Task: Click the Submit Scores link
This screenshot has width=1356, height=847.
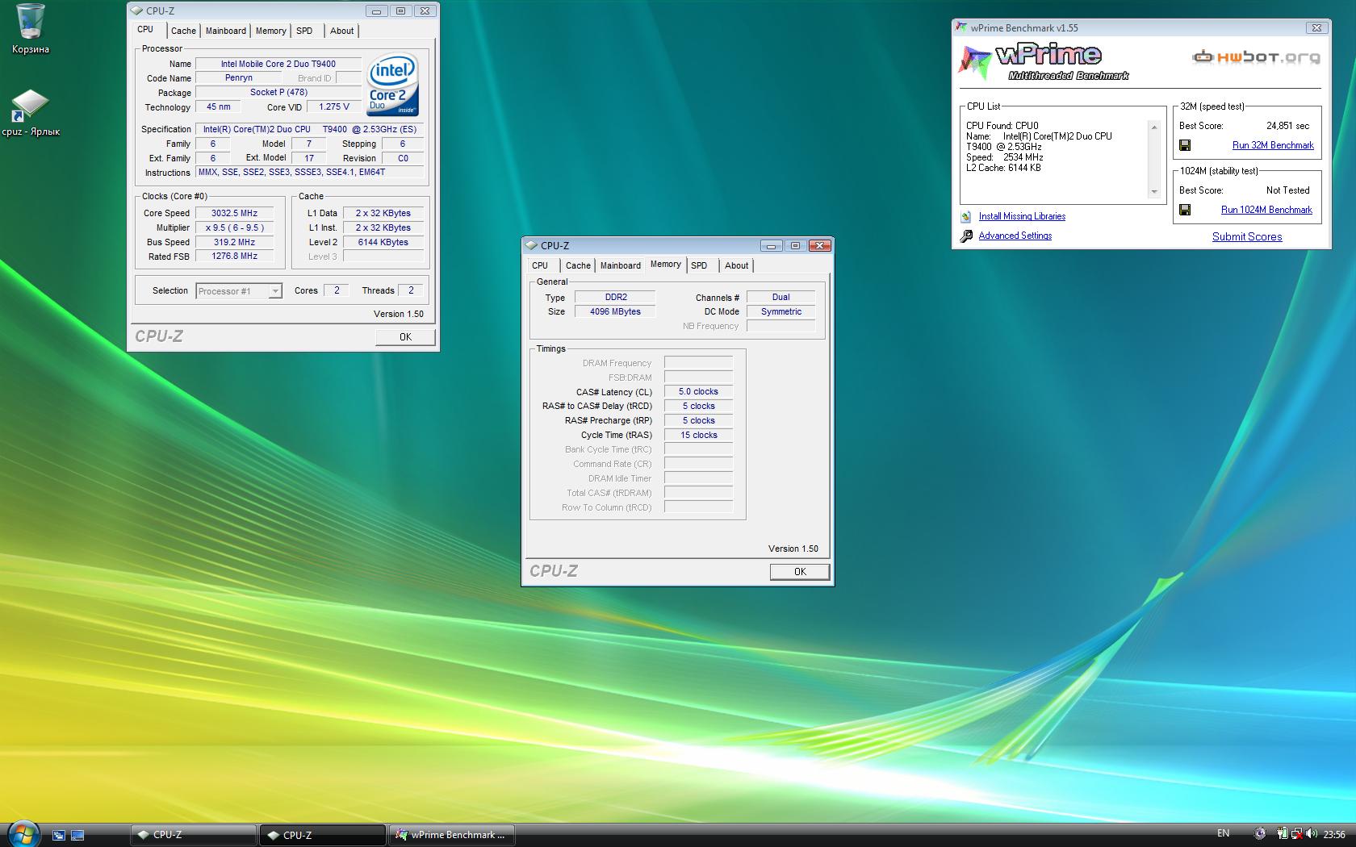Action: tap(1247, 236)
